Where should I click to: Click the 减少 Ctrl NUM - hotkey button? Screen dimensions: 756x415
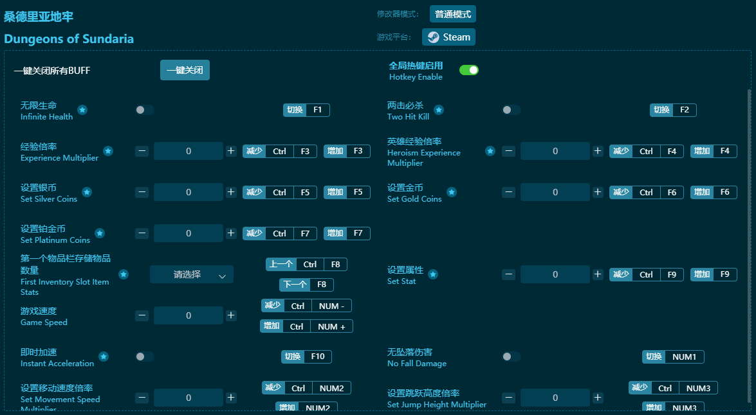pyautogui.click(x=306, y=306)
